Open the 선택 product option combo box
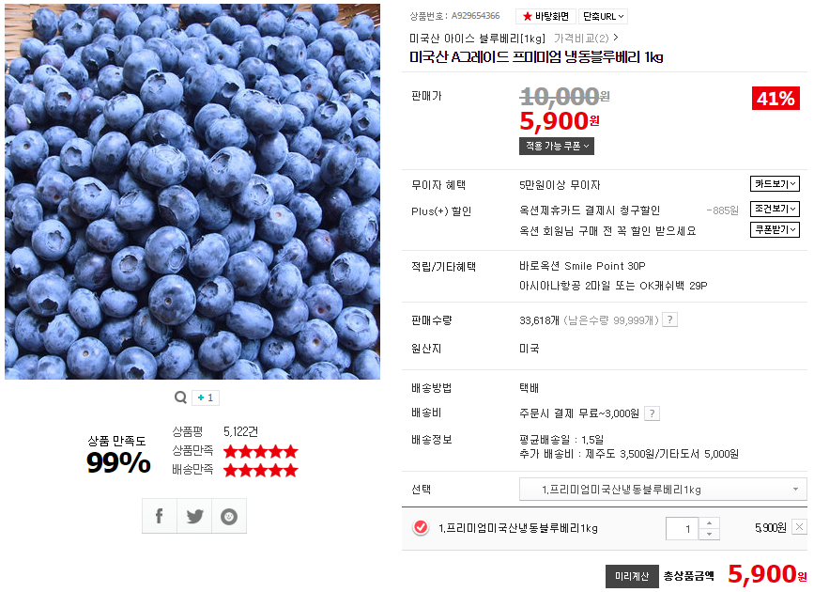The width and height of the screenshot is (814, 592). (x=663, y=489)
